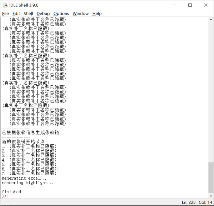Open the Debug menu
Screen dimensions: 214x206
pyautogui.click(x=43, y=14)
